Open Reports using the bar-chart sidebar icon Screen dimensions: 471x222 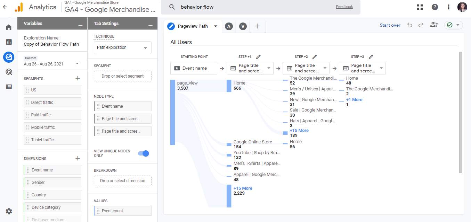point(9,42)
